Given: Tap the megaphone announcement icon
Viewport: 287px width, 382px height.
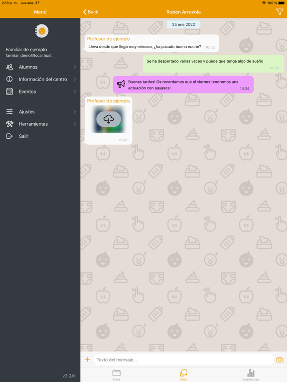Looking at the screenshot, I should [x=121, y=84].
